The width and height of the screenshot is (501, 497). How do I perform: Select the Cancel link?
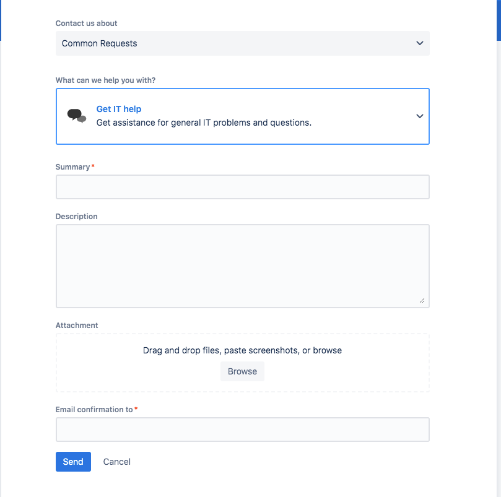click(116, 462)
